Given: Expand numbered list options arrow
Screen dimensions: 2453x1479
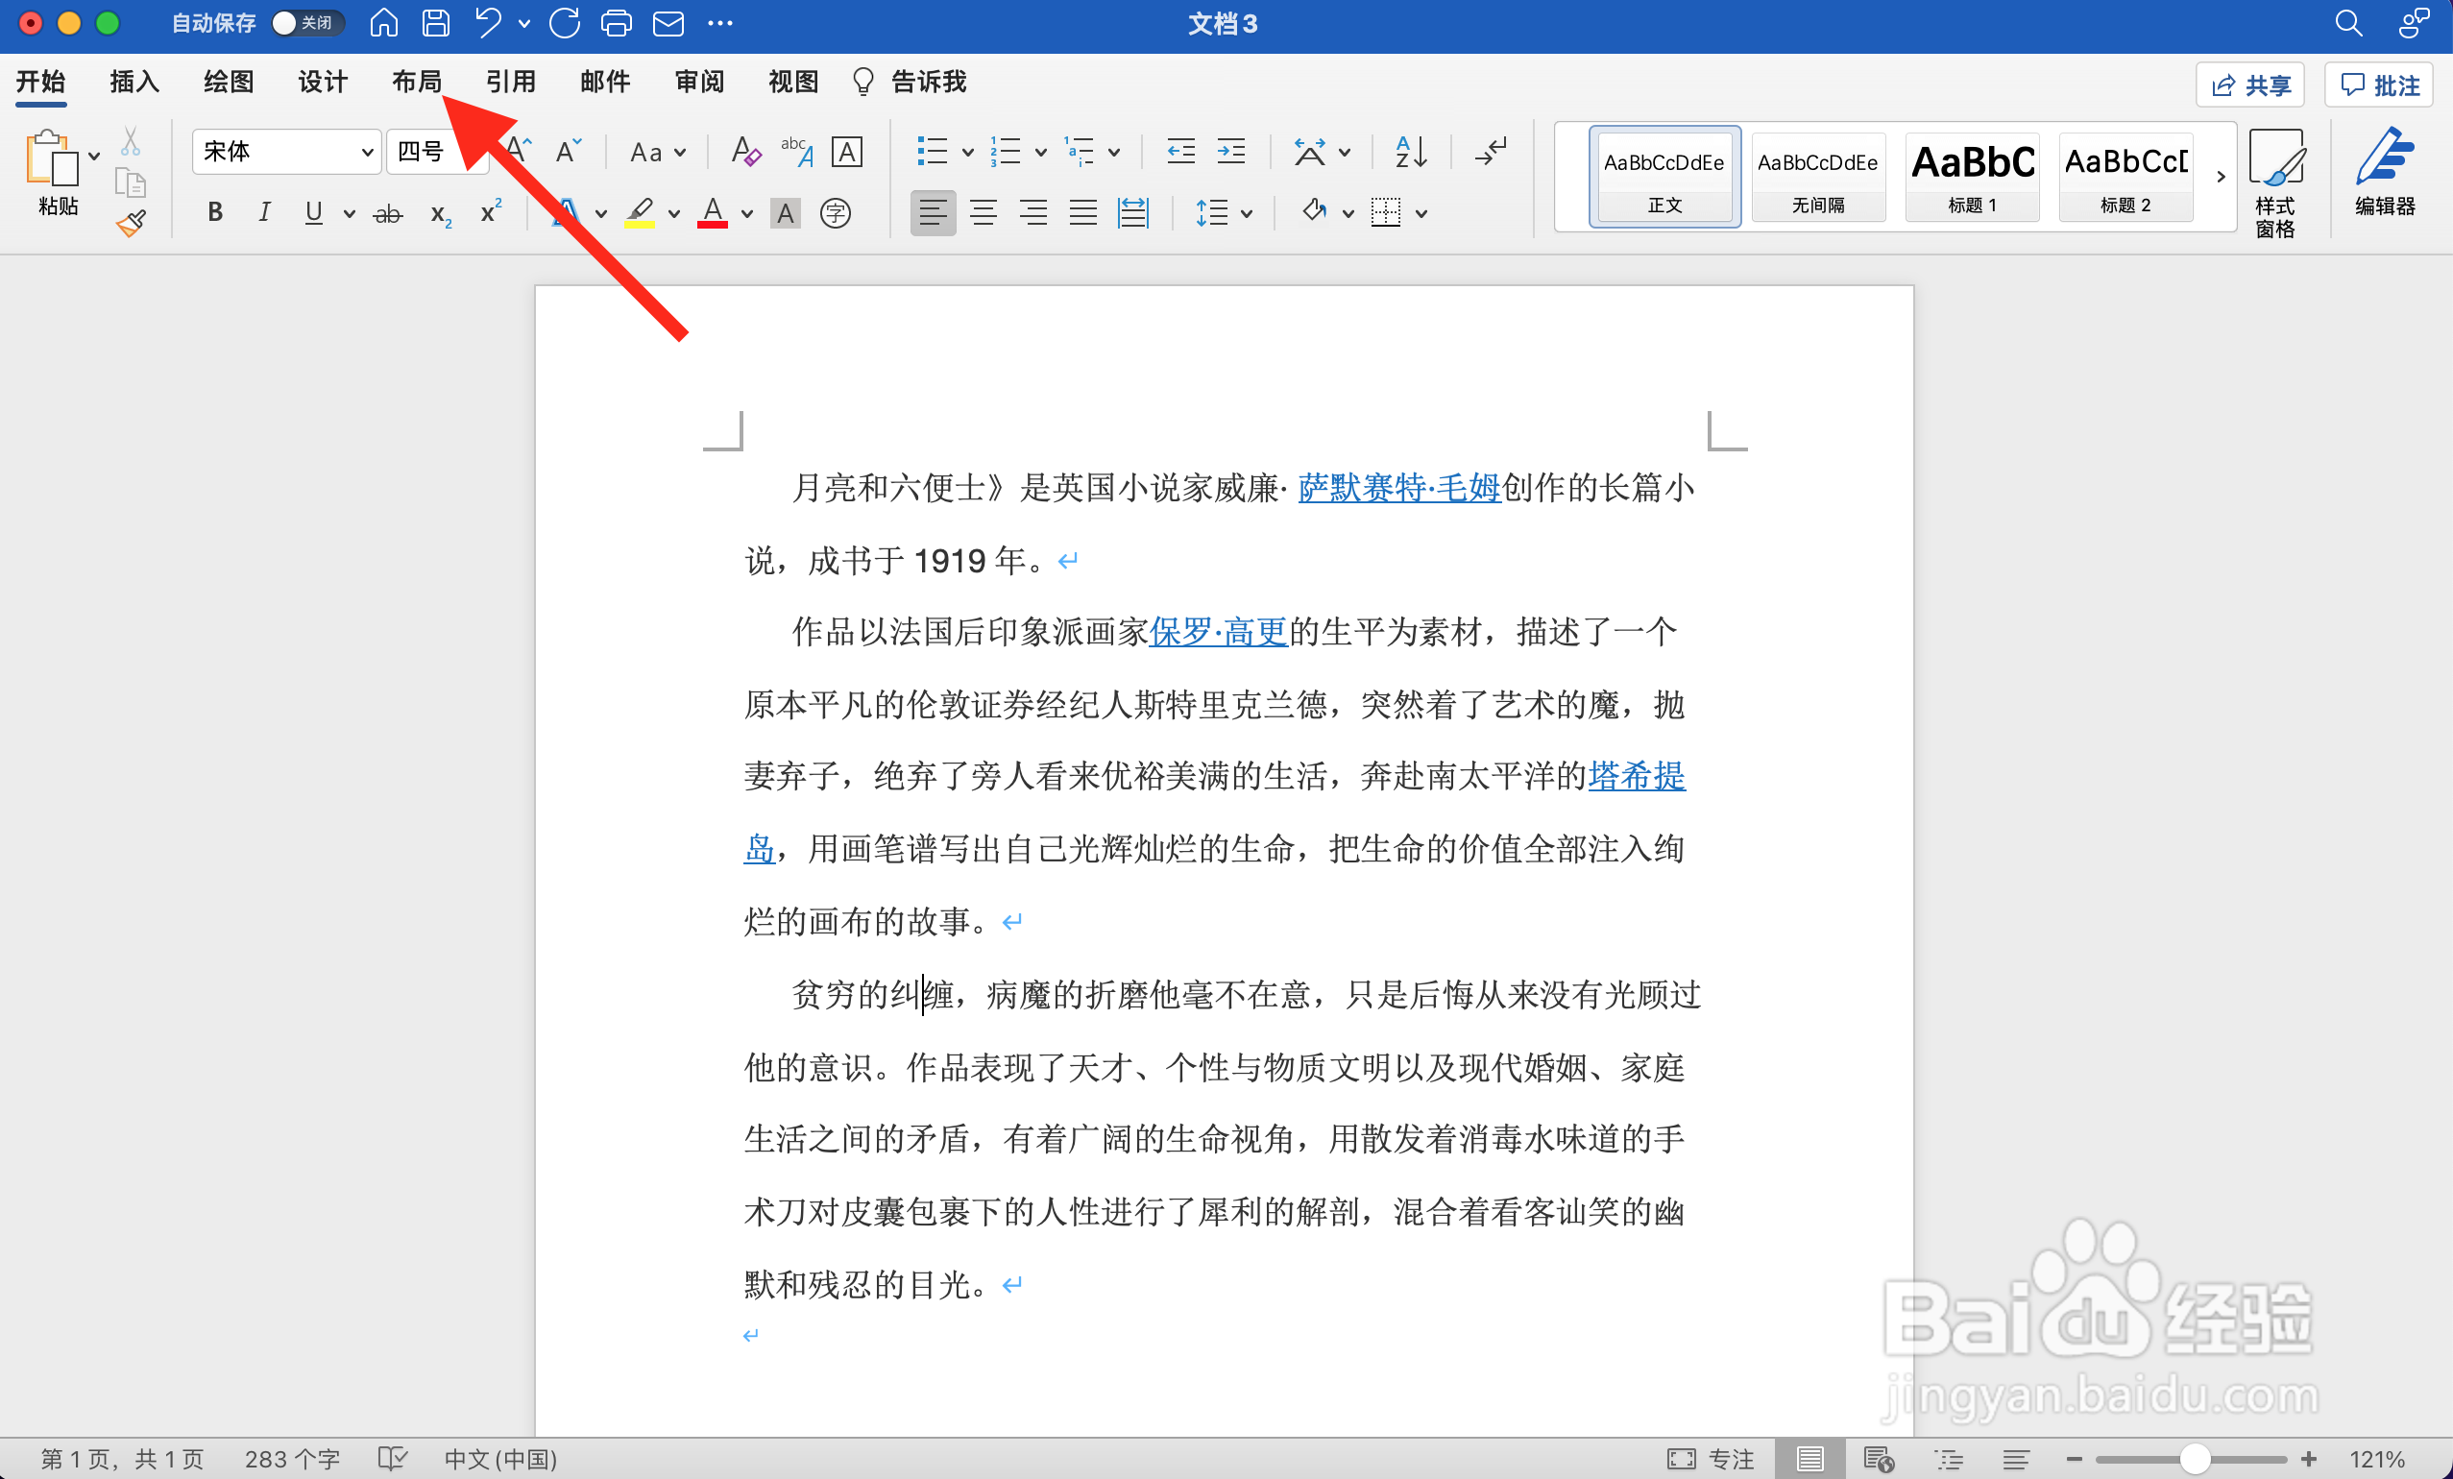Looking at the screenshot, I should point(1040,153).
